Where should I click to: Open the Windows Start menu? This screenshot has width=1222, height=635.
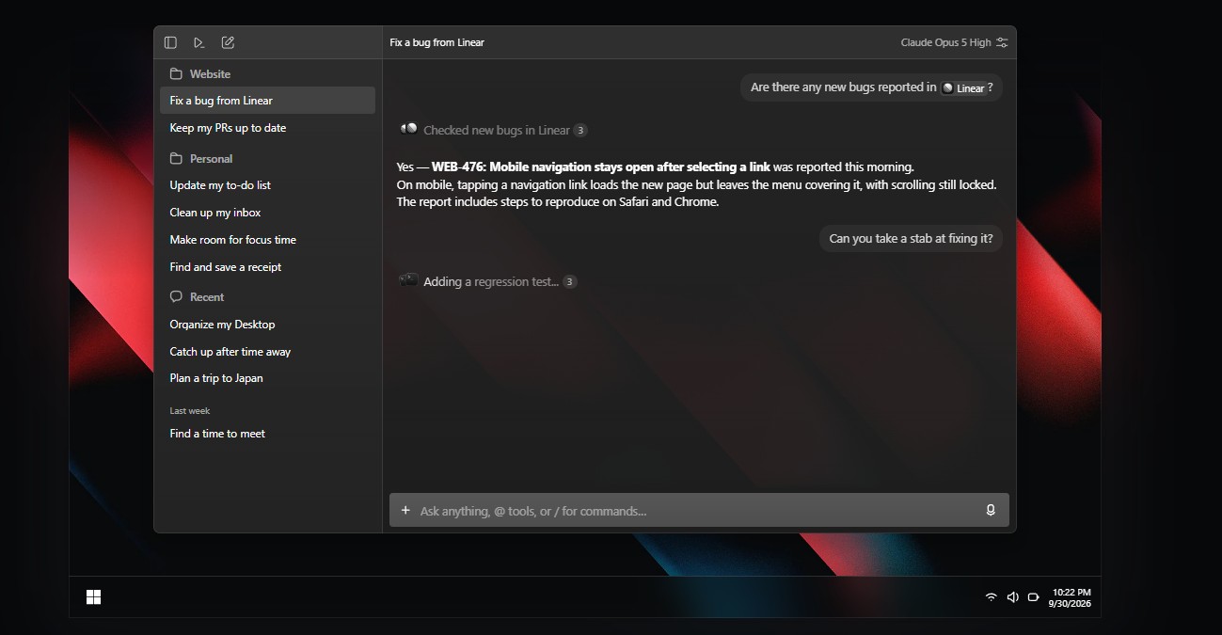point(93,597)
